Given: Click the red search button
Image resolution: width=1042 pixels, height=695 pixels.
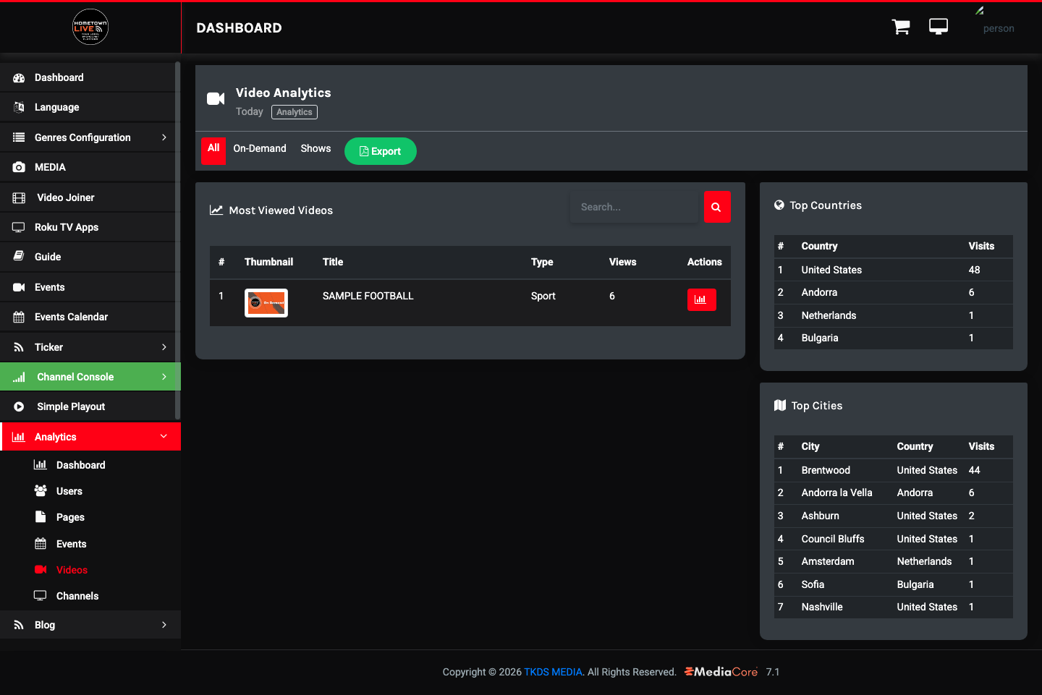Looking at the screenshot, I should click(717, 207).
